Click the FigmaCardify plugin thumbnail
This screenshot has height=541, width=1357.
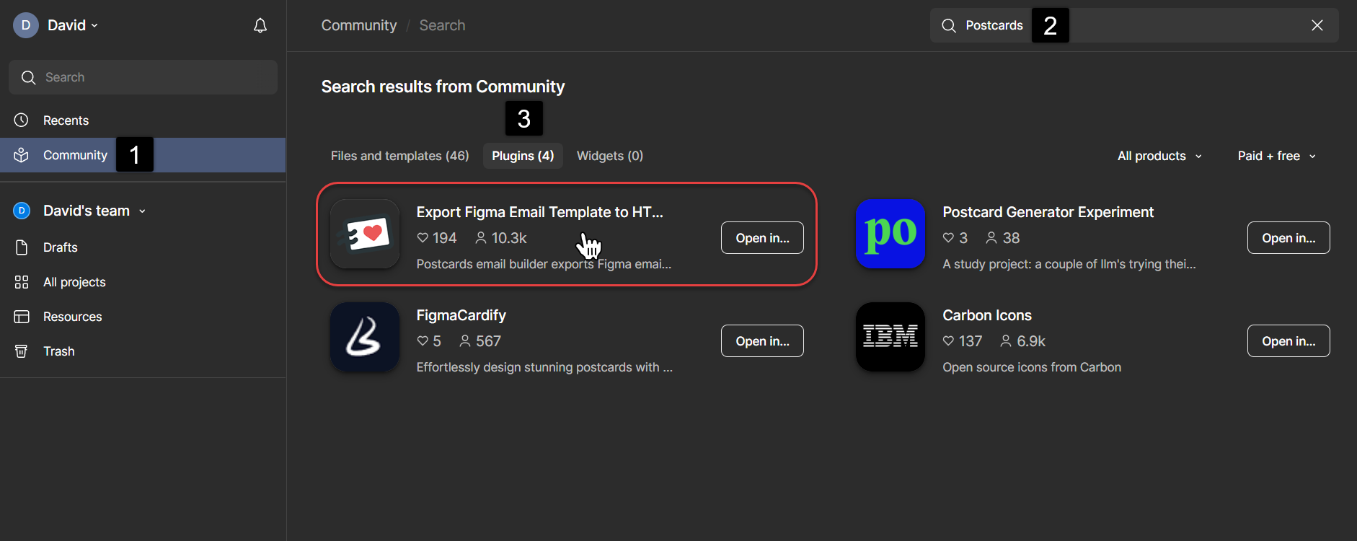click(365, 337)
